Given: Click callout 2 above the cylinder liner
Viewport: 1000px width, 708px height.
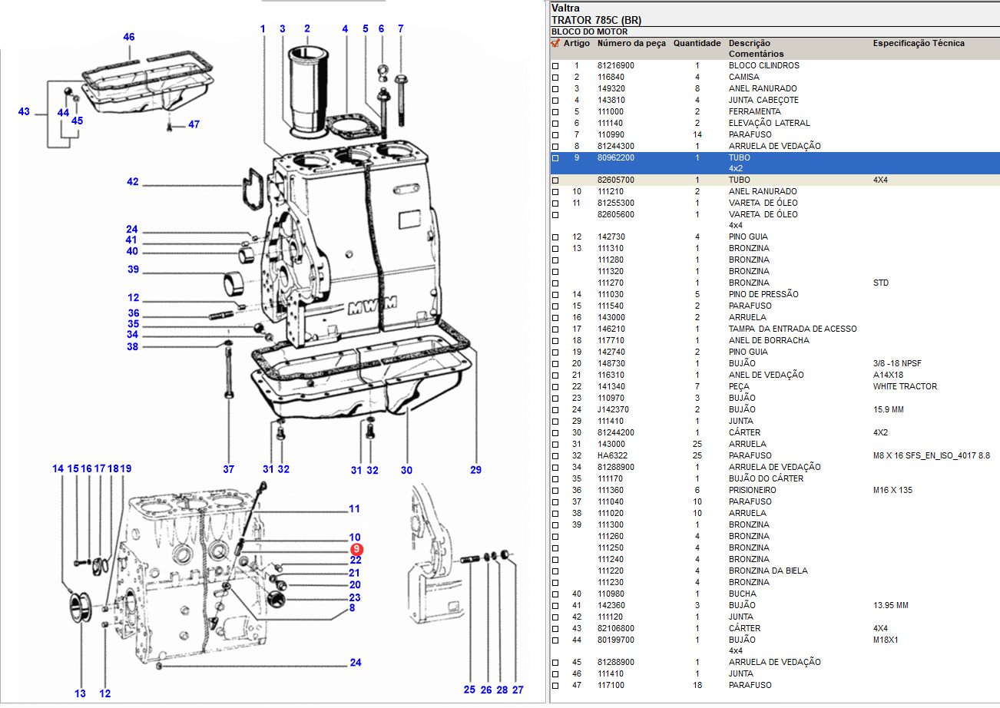Looking at the screenshot, I should tap(306, 29).
